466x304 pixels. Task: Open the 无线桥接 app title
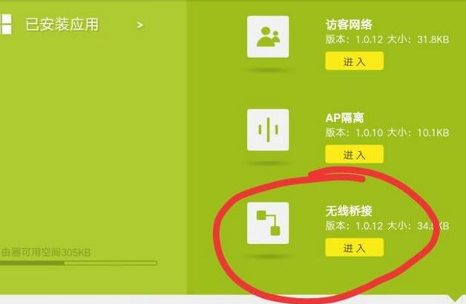click(x=349, y=211)
